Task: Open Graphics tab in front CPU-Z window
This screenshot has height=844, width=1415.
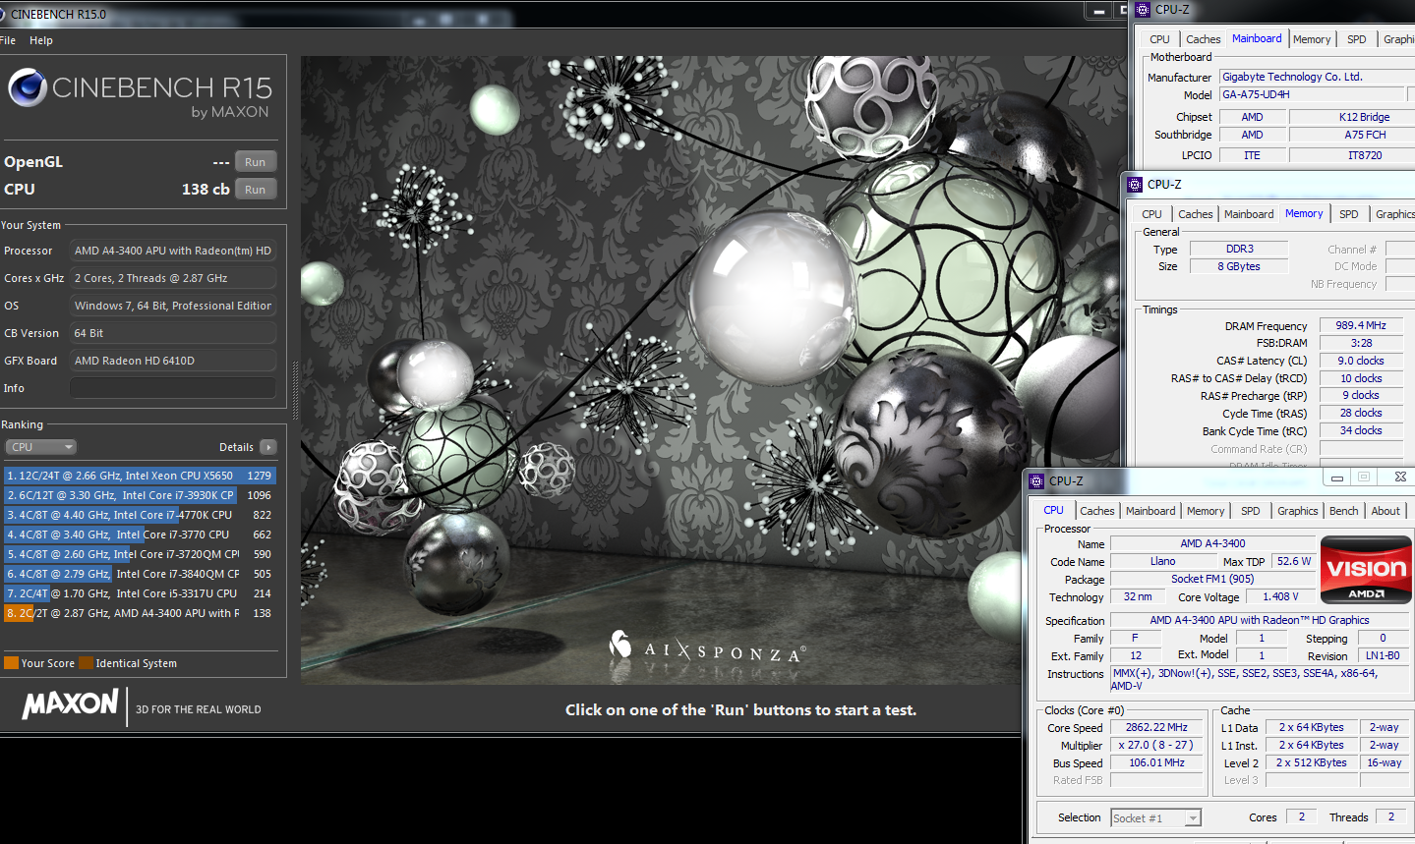Action: coord(1298,511)
